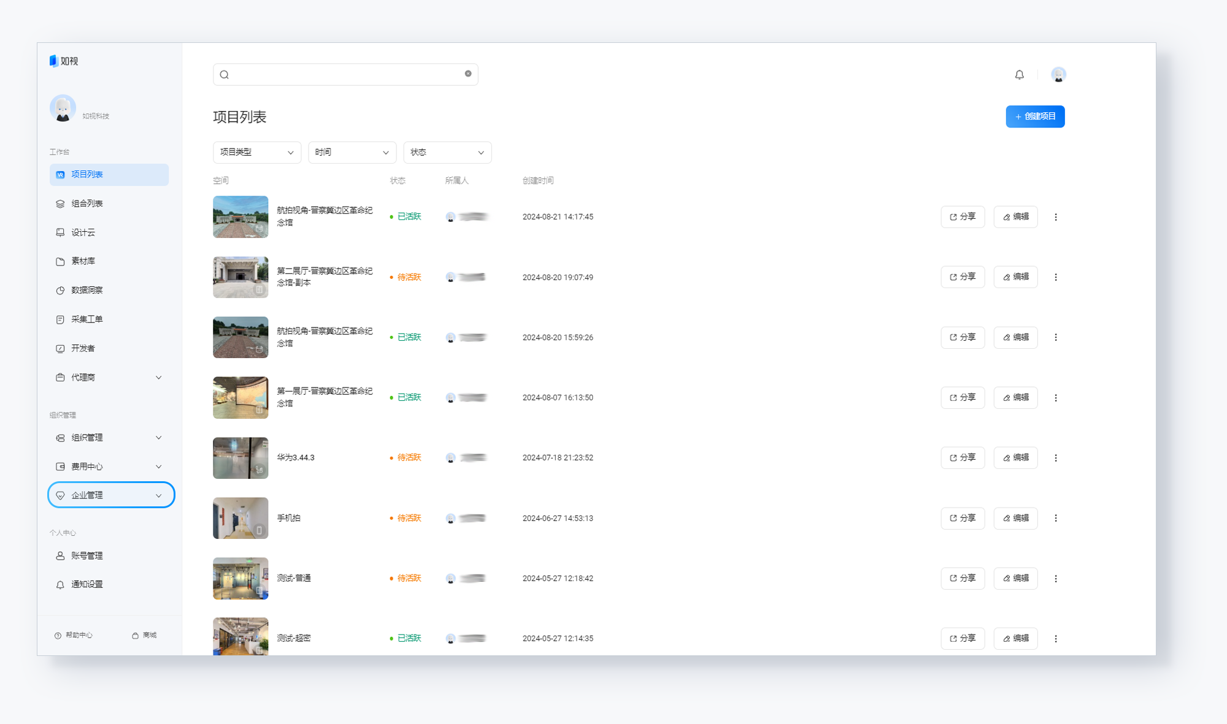The width and height of the screenshot is (1227, 724).
Task: Open the 项目类型 filter dropdown
Action: pyautogui.click(x=257, y=152)
